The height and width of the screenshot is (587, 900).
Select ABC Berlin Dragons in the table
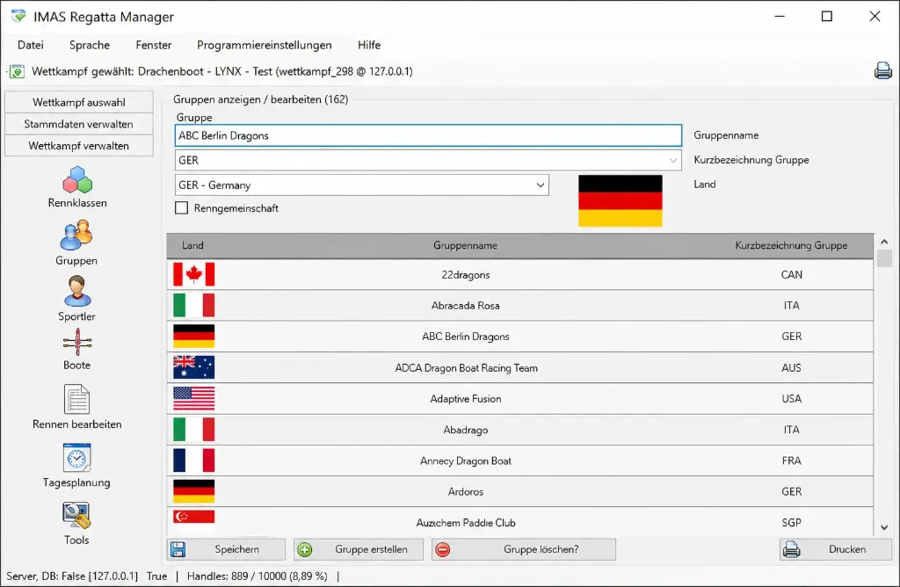(x=466, y=337)
